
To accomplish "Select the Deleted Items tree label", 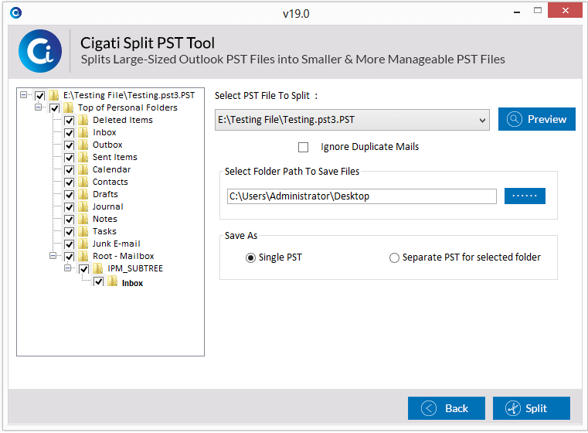I will pyautogui.click(x=123, y=120).
